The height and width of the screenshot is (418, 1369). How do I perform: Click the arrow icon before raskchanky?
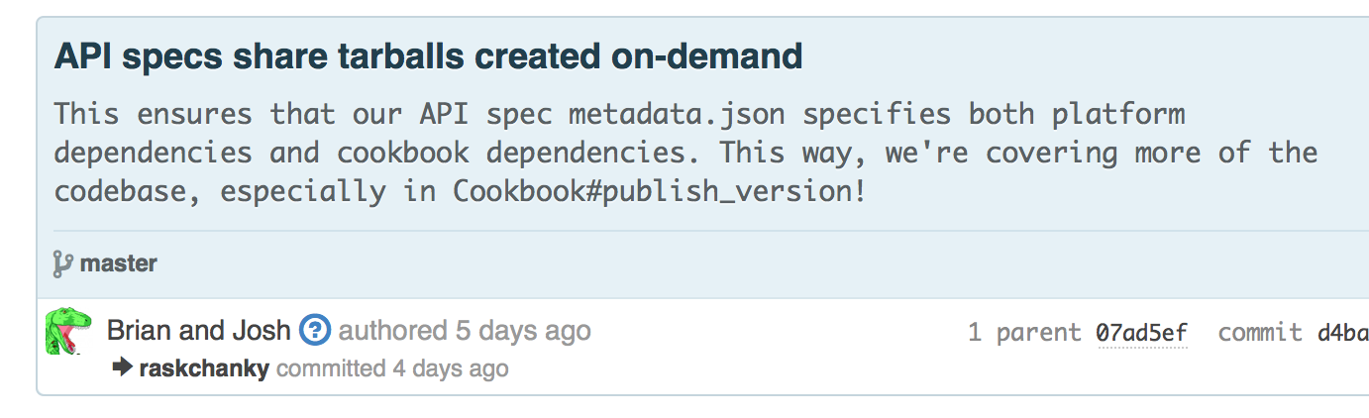tap(123, 368)
